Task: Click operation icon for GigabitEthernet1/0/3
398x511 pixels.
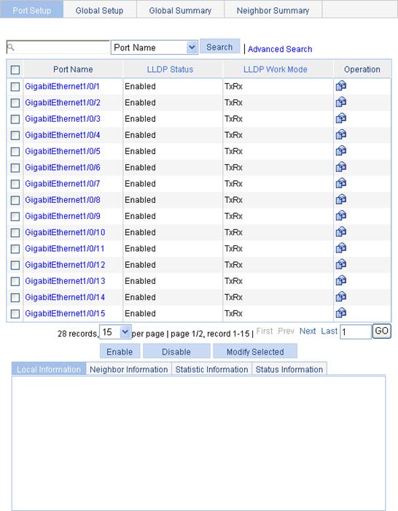Action: coord(340,118)
